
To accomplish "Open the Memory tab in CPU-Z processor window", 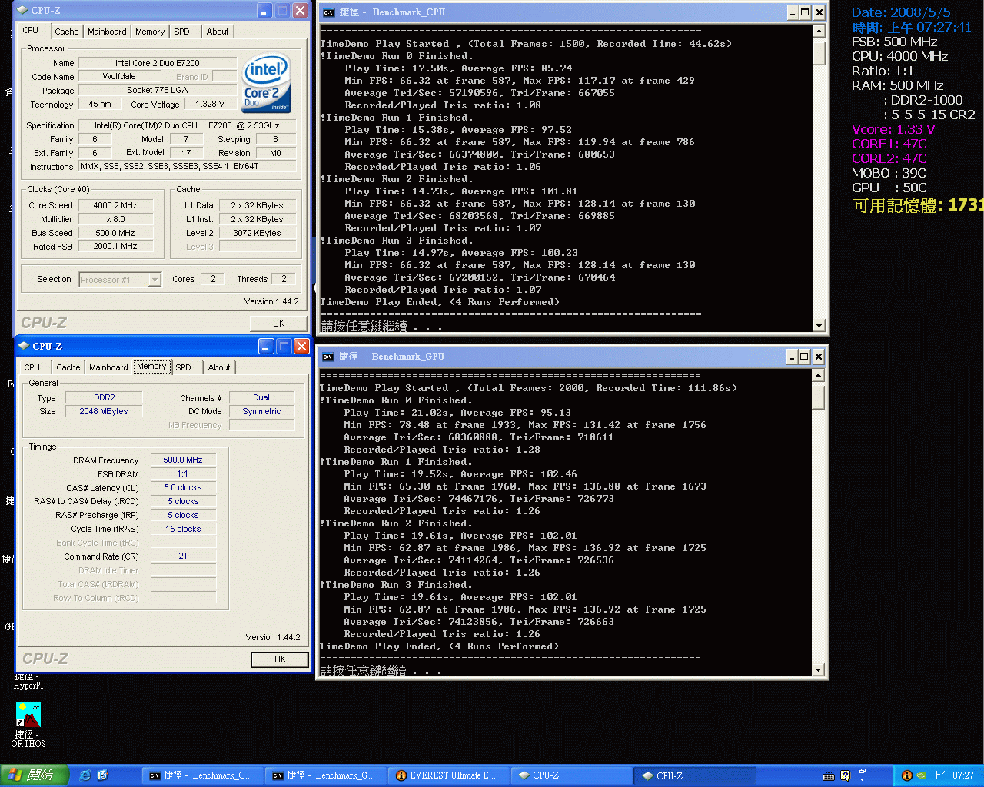I will pos(150,32).
